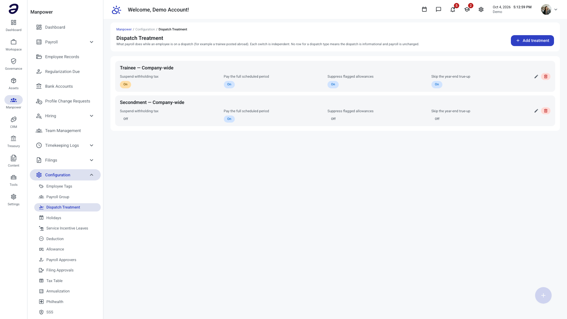The width and height of the screenshot is (567, 319).
Task: Open Bank Accounts in sidebar
Action: click(65, 86)
